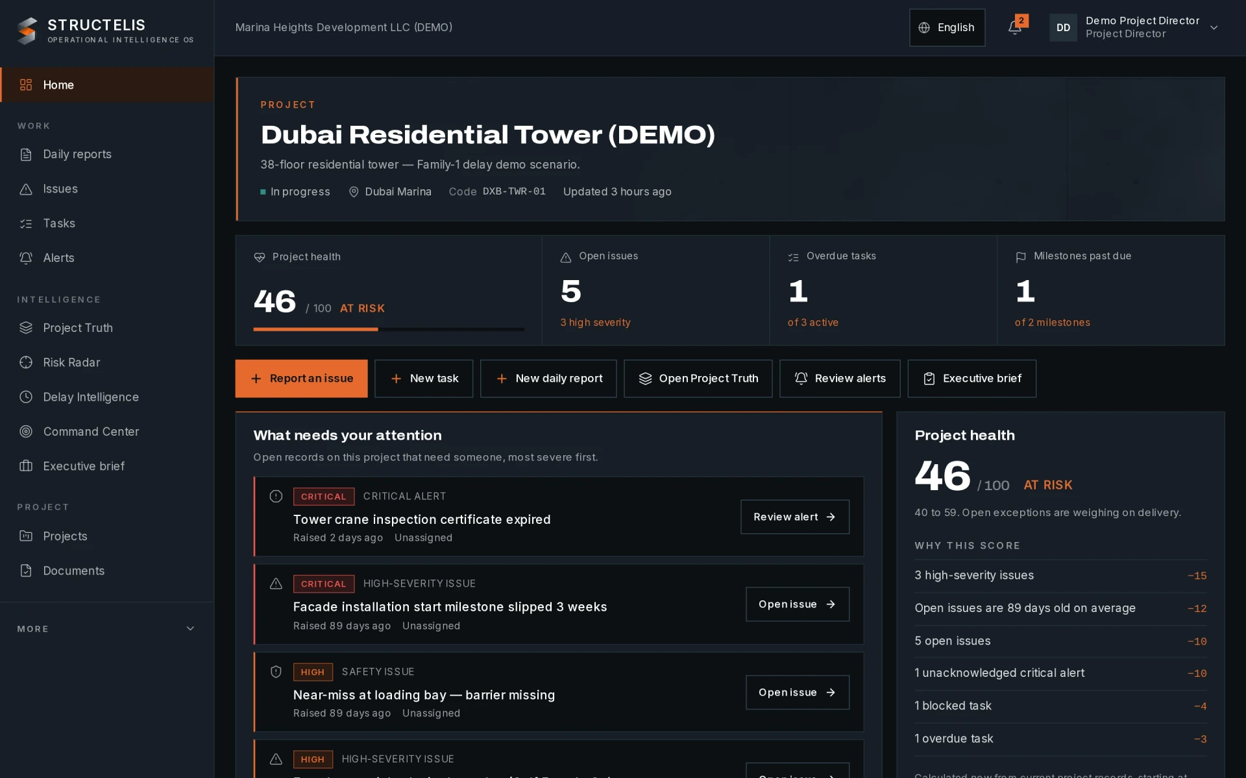Open the facade installation milestone issue
The image size is (1246, 778).
798,604
